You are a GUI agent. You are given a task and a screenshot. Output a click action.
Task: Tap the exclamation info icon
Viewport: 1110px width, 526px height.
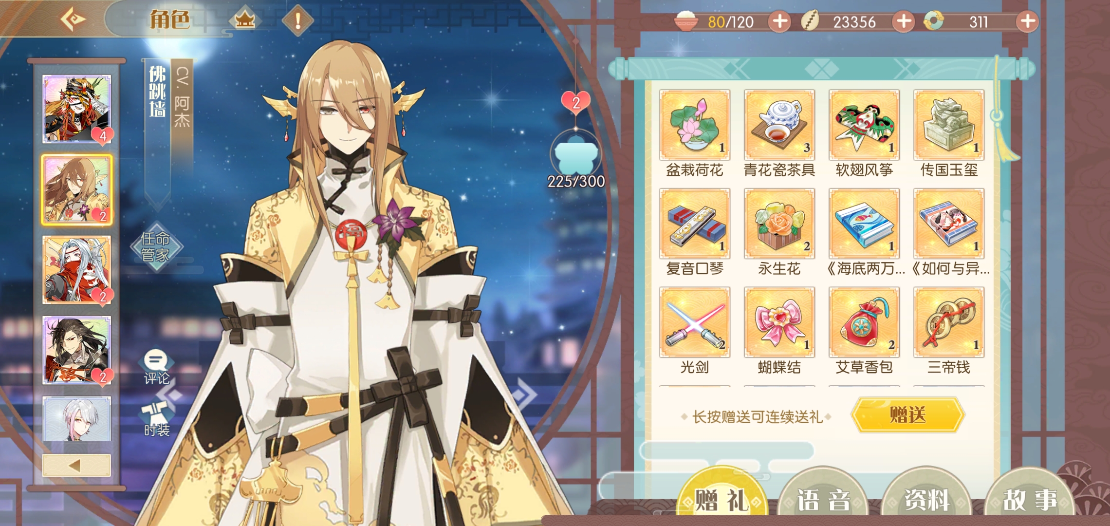coord(298,20)
